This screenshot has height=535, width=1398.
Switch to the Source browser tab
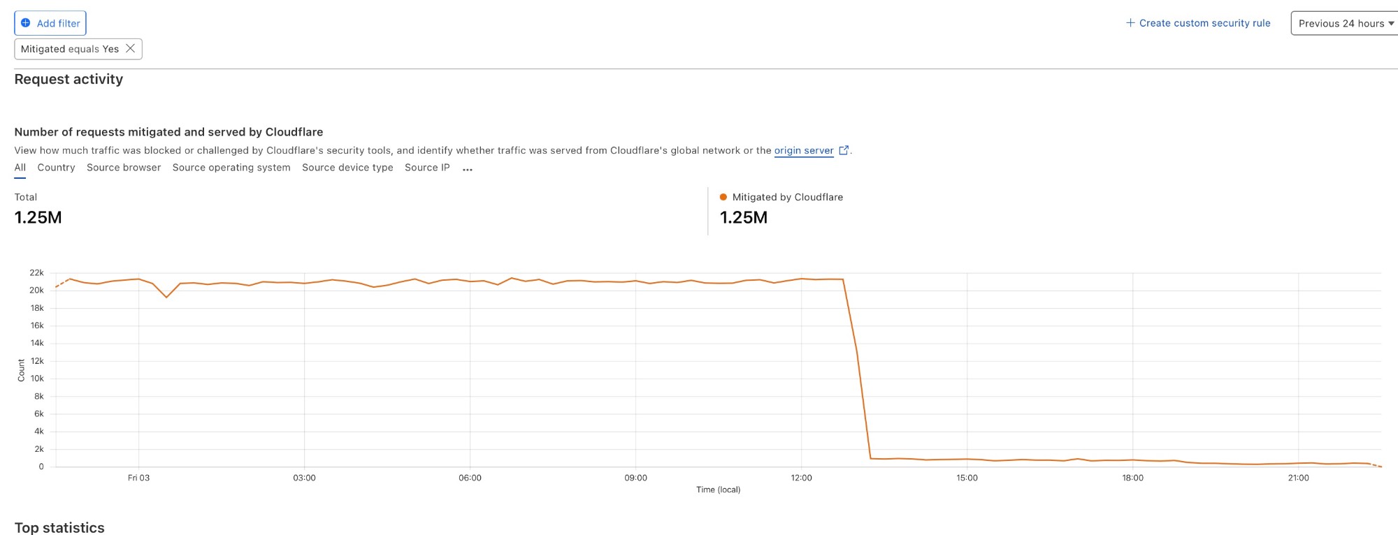tap(124, 168)
